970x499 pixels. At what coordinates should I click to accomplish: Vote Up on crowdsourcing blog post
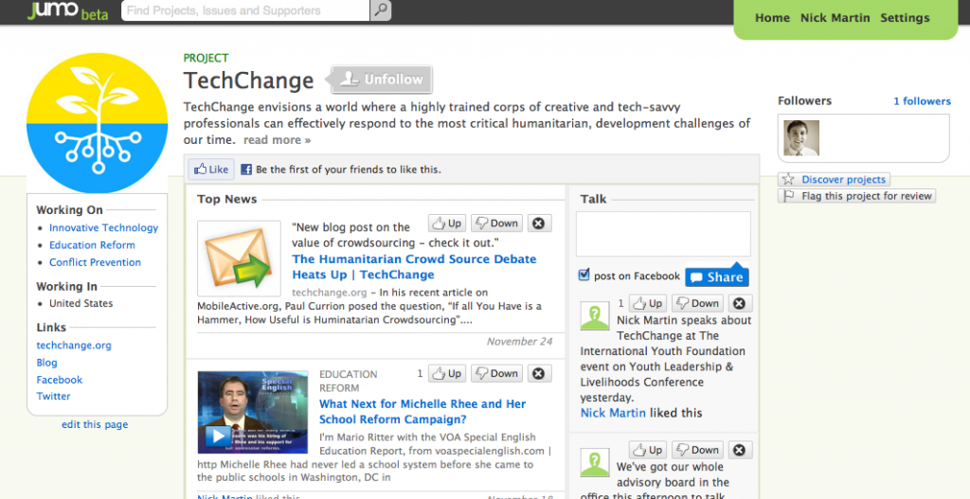click(x=447, y=223)
